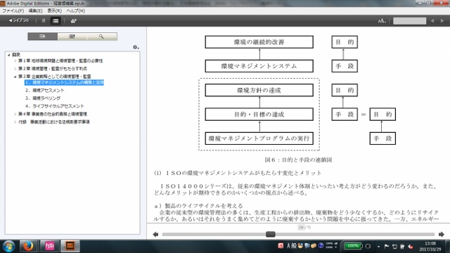Click heading (1) ISOの環境マネジメントシステム
The height and width of the screenshot is (253, 450).
(x=238, y=173)
